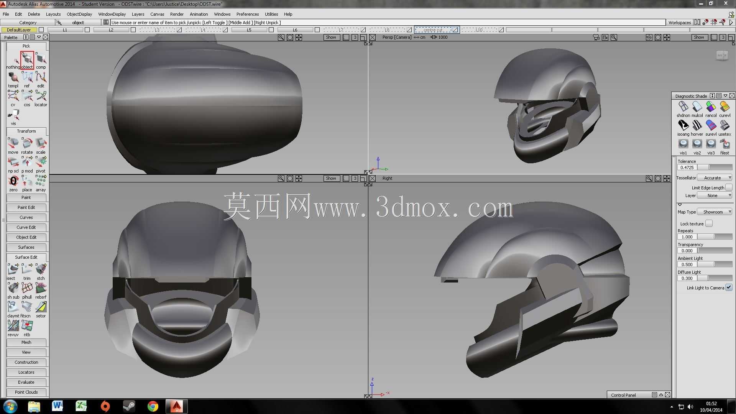The height and width of the screenshot is (414, 736).
Task: Open the WindowDisplay menu
Action: pos(112,14)
